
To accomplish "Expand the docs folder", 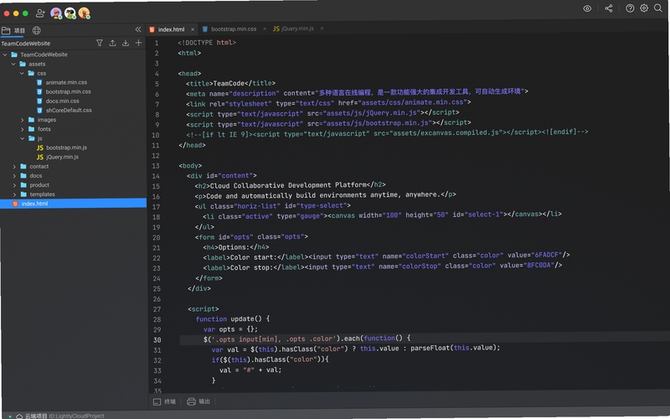I will 14,176.
